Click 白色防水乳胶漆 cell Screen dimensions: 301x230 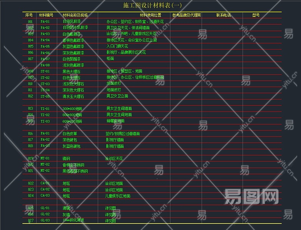point(75,28)
